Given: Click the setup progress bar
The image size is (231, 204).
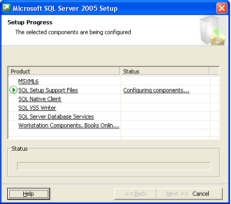Looking at the screenshot, I should (x=114, y=166).
